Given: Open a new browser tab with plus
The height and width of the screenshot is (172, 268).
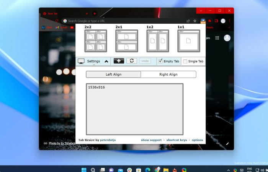Looking at the screenshot, I should (x=95, y=13).
